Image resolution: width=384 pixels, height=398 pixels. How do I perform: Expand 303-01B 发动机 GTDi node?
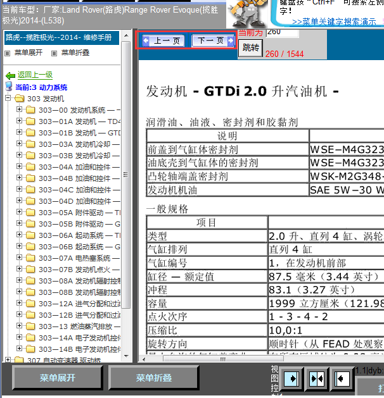[19, 132]
